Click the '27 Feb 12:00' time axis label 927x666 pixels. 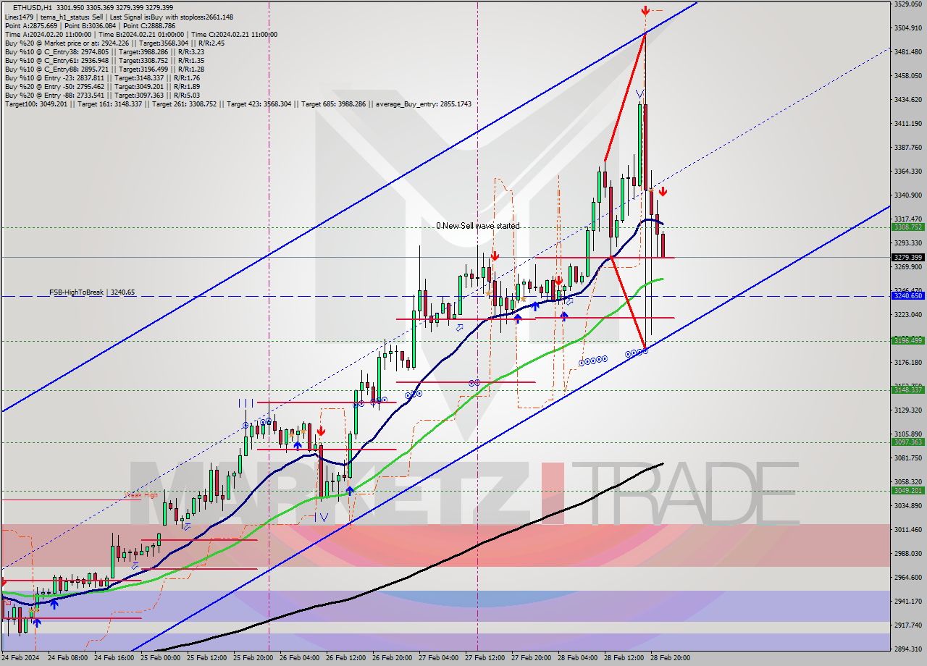click(x=485, y=658)
